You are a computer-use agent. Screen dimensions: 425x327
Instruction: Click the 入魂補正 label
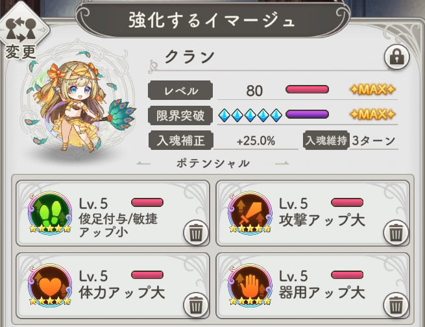tap(181, 140)
